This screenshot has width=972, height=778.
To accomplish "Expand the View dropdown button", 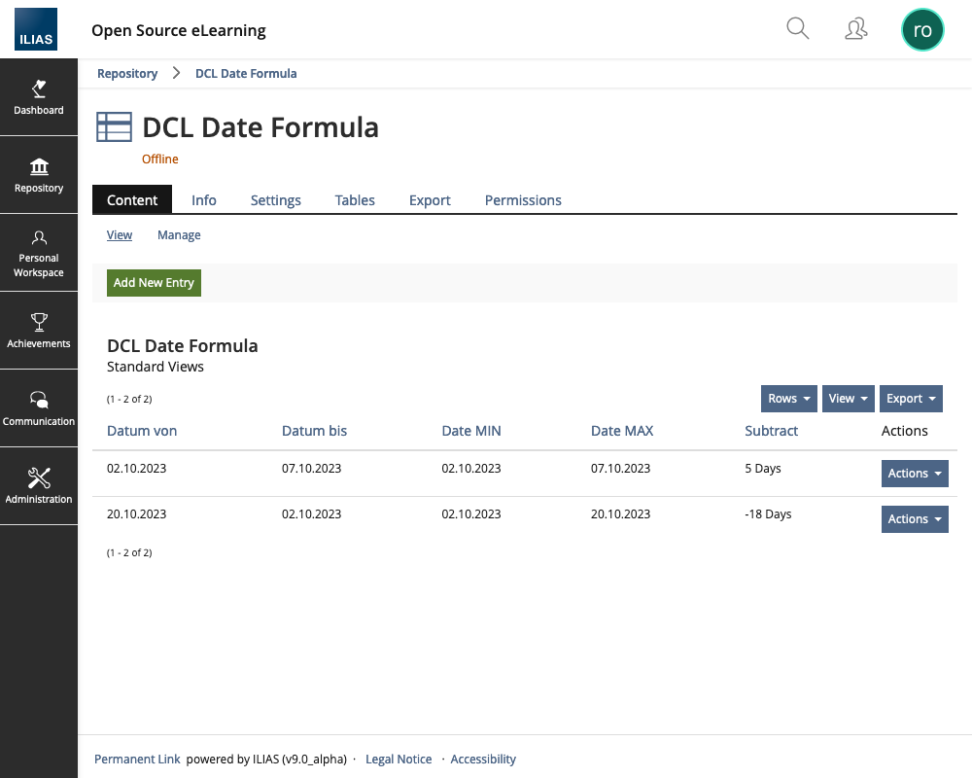I will coord(848,399).
